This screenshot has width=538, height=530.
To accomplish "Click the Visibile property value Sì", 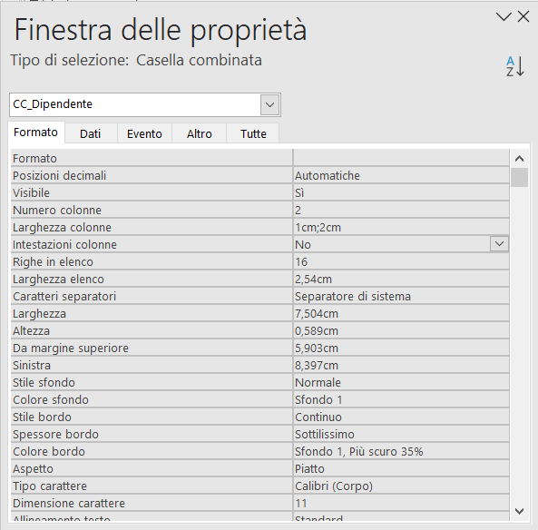I will (401, 192).
